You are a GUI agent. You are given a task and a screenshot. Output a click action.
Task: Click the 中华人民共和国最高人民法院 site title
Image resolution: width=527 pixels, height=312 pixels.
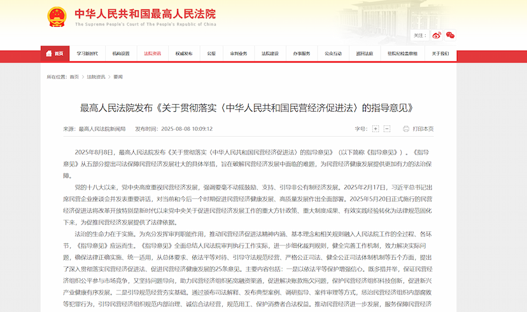point(145,14)
